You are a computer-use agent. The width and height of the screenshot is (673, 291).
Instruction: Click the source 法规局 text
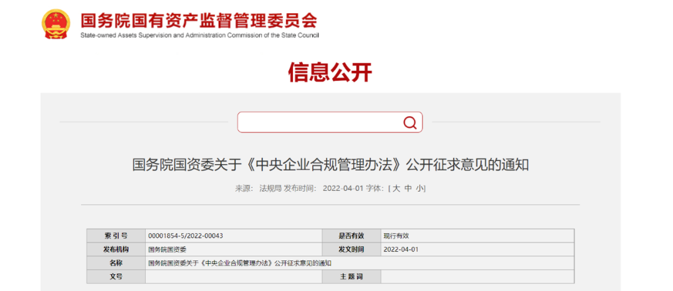coord(270,188)
